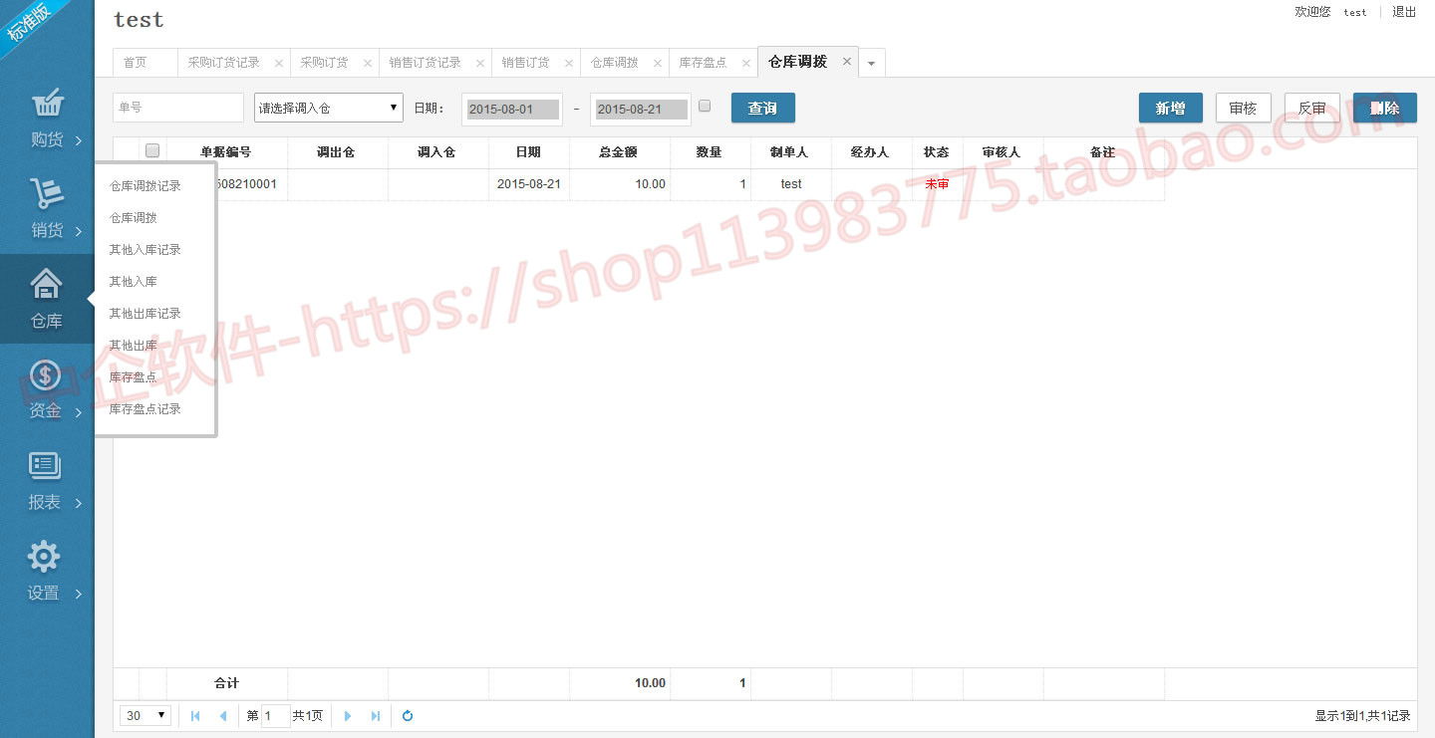Open the 资金 funds dollar icon
Image resolution: width=1435 pixels, height=738 pixels.
point(46,375)
